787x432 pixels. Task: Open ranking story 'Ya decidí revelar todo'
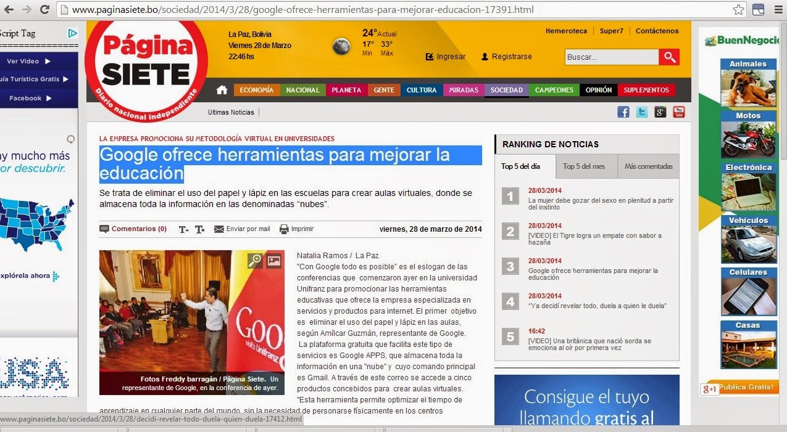598,306
